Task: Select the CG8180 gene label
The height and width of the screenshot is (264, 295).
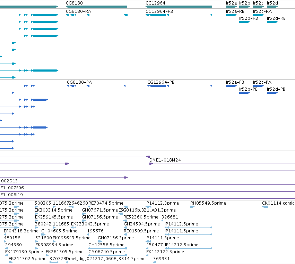Action: pyautogui.click(x=74, y=3)
